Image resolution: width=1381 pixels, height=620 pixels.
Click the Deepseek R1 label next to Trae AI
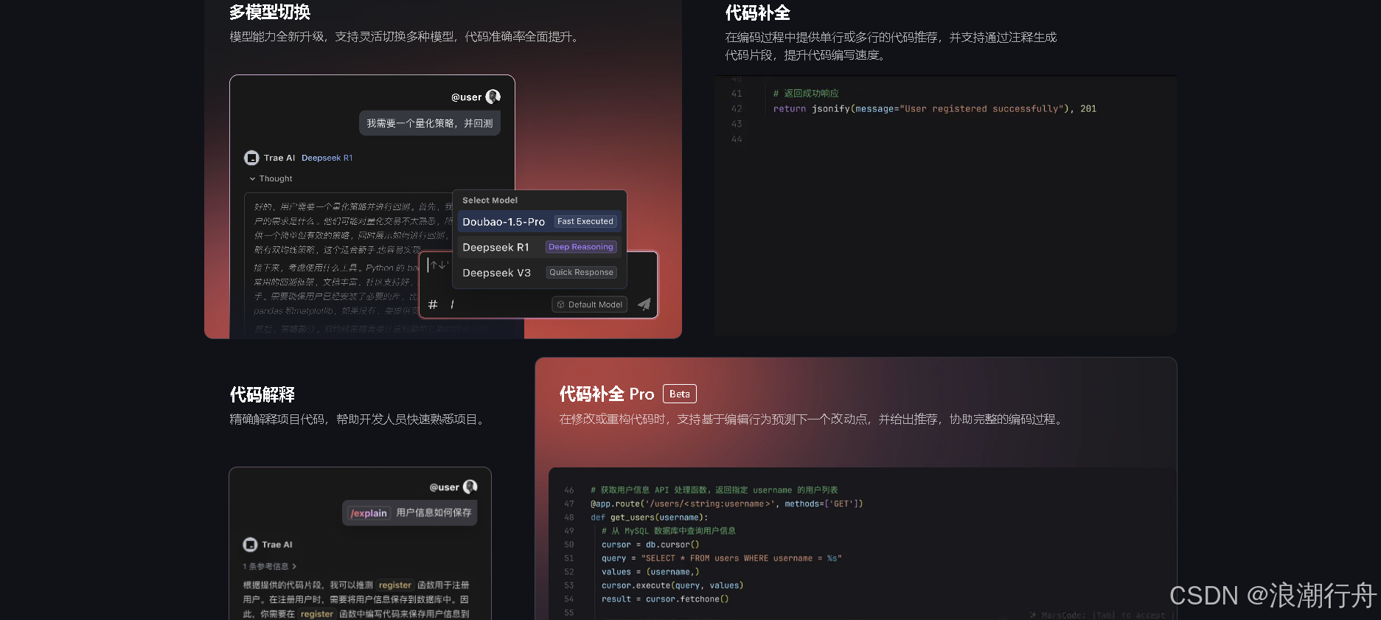327,158
